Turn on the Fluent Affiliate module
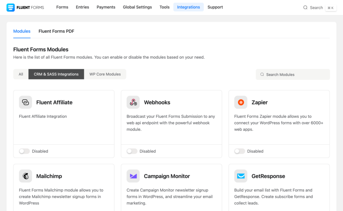Image resolution: width=343 pixels, height=211 pixels. (x=24, y=151)
